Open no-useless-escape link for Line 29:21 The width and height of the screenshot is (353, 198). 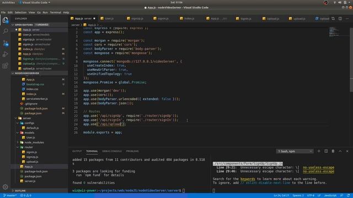click(x=318, y=167)
